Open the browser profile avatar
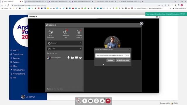This screenshot has height=105, width=187. [182, 5]
